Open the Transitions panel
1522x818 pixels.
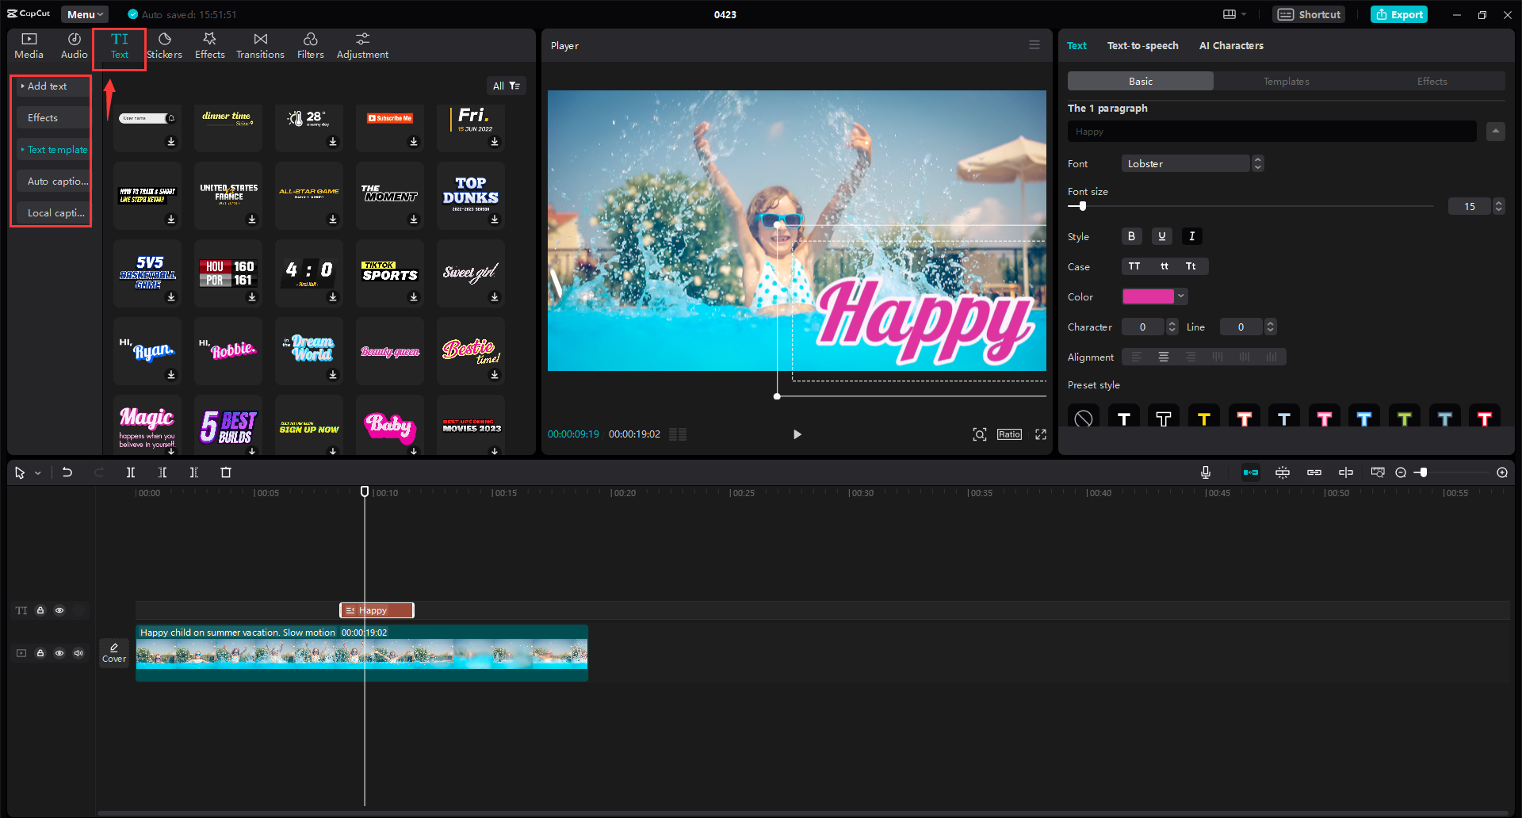tap(260, 46)
